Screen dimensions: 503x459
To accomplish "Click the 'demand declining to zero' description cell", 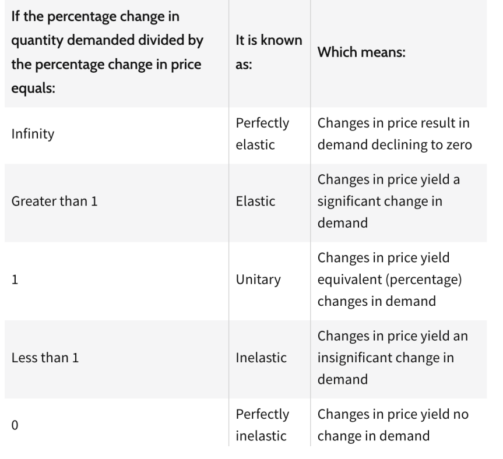I will click(x=394, y=134).
